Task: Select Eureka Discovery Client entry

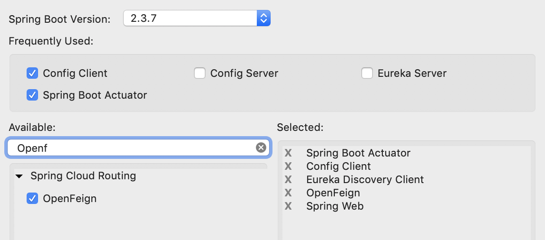Action: pos(365,180)
